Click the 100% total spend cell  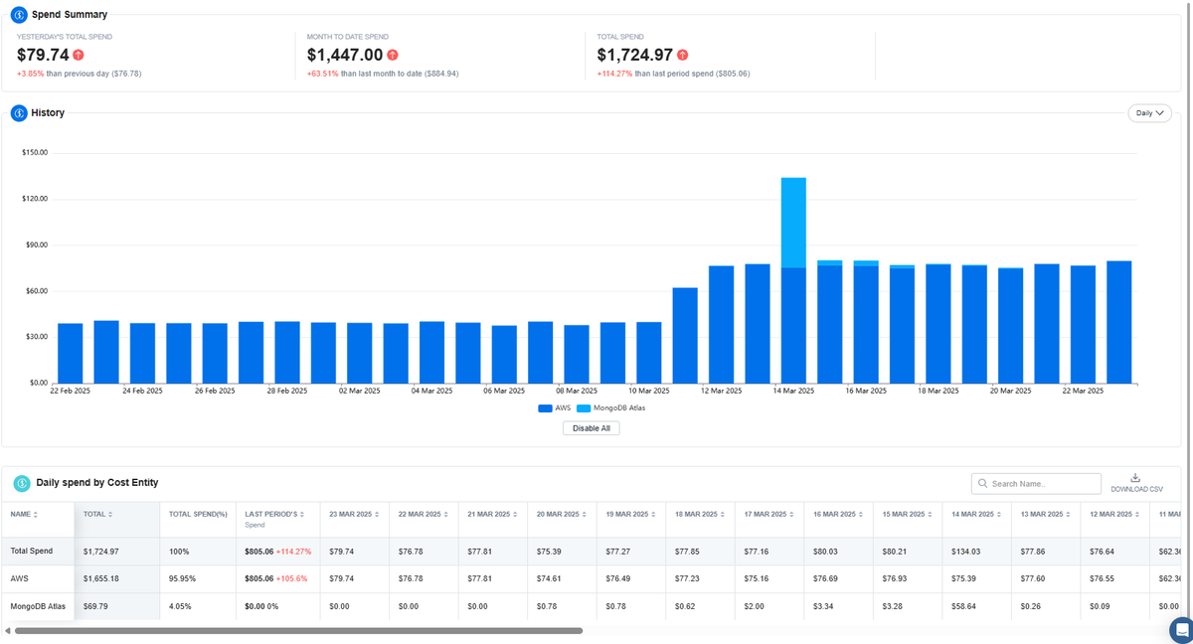[x=179, y=551]
